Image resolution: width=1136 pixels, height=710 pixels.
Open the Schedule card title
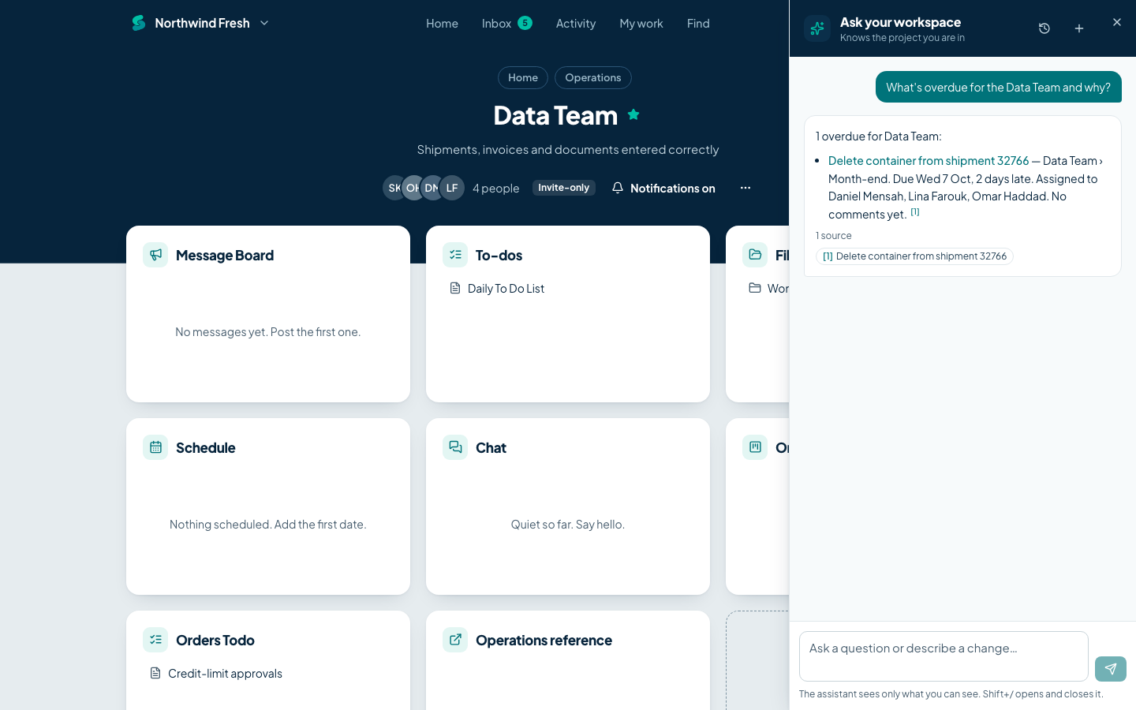(206, 448)
